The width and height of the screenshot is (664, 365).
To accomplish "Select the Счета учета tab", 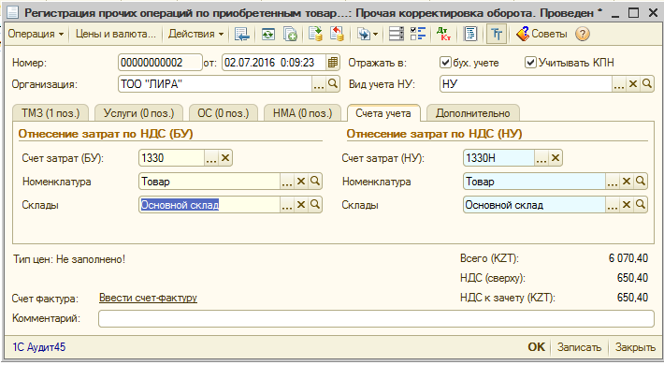I will [x=383, y=113].
